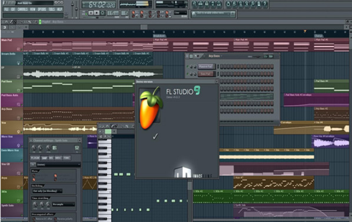Click the Record button in transport
Image resolution: width=352 pixels, height=222 pixels.
[103, 13]
